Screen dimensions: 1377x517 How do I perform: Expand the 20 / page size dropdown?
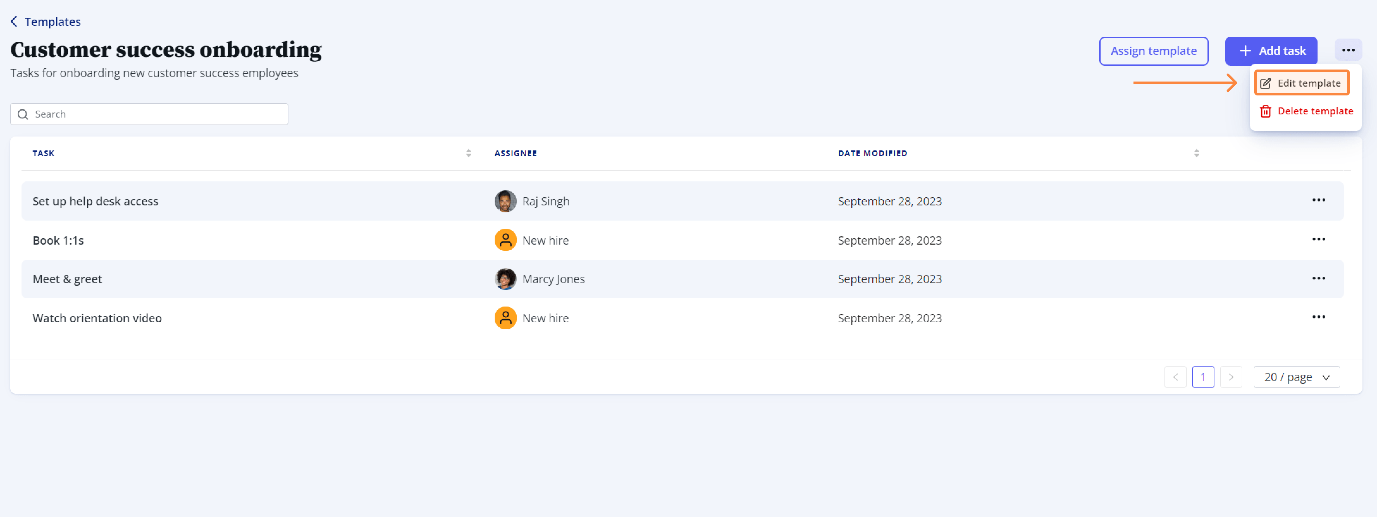tap(1296, 377)
